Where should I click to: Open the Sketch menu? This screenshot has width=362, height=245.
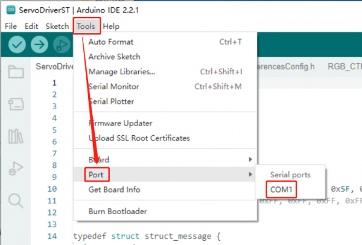point(57,27)
